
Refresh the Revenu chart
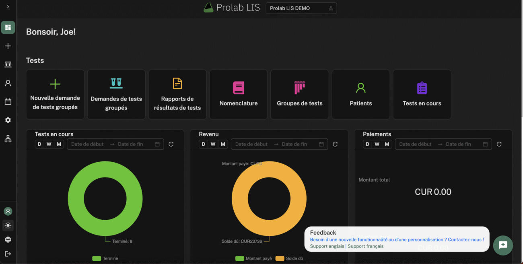pyautogui.click(x=335, y=144)
